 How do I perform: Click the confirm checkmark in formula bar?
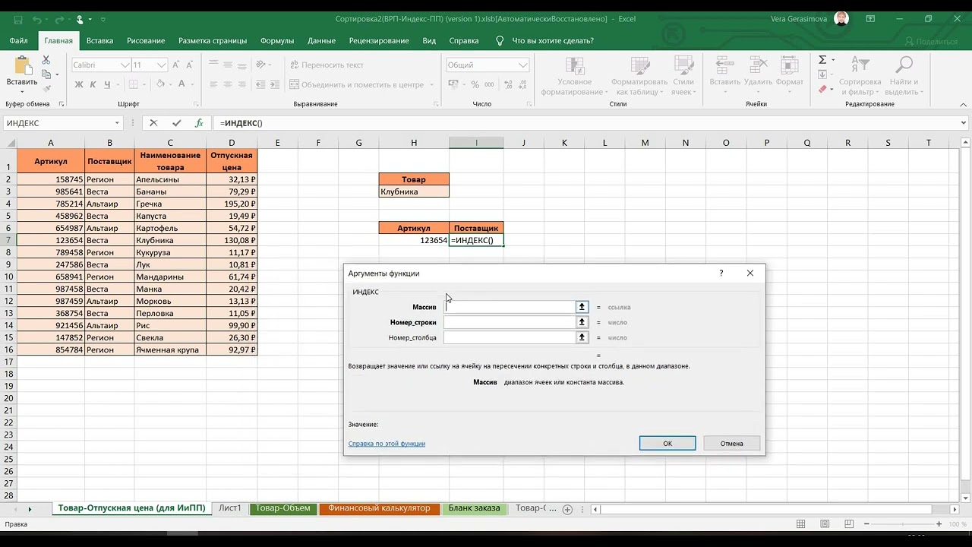tap(176, 122)
